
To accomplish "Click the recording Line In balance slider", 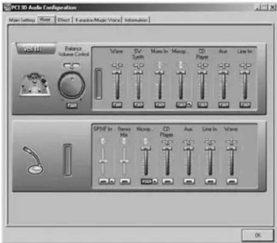I will click(x=210, y=141).
